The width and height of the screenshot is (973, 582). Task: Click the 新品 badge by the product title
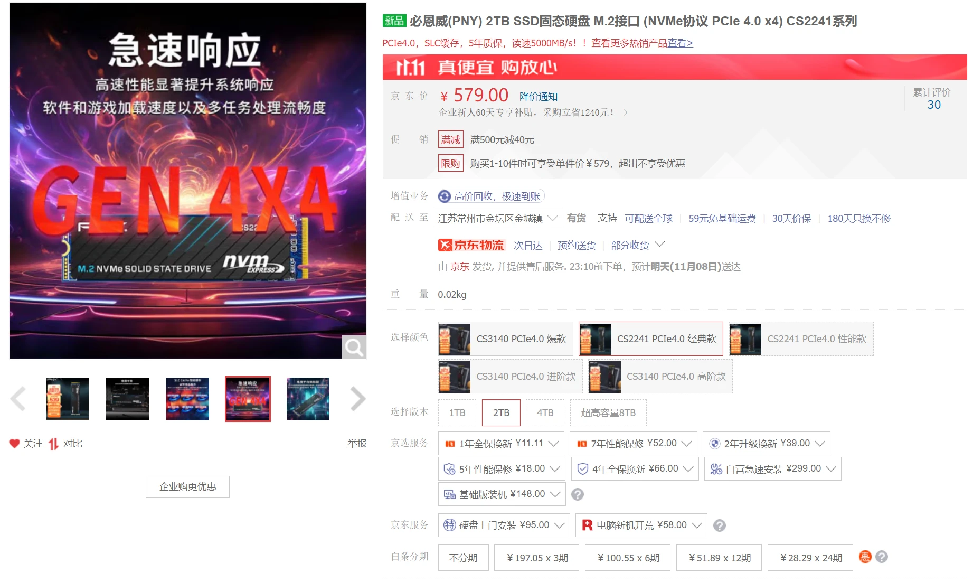tap(394, 21)
